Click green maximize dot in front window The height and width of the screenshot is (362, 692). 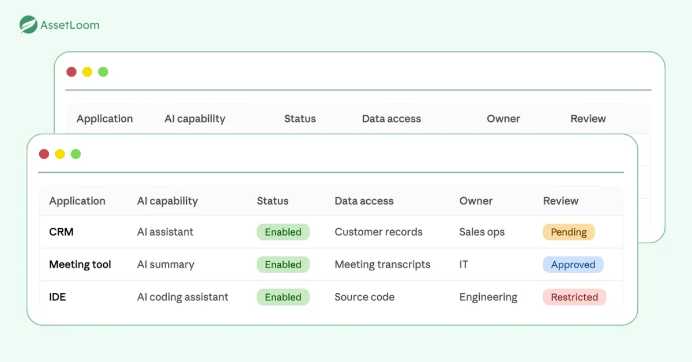76,154
